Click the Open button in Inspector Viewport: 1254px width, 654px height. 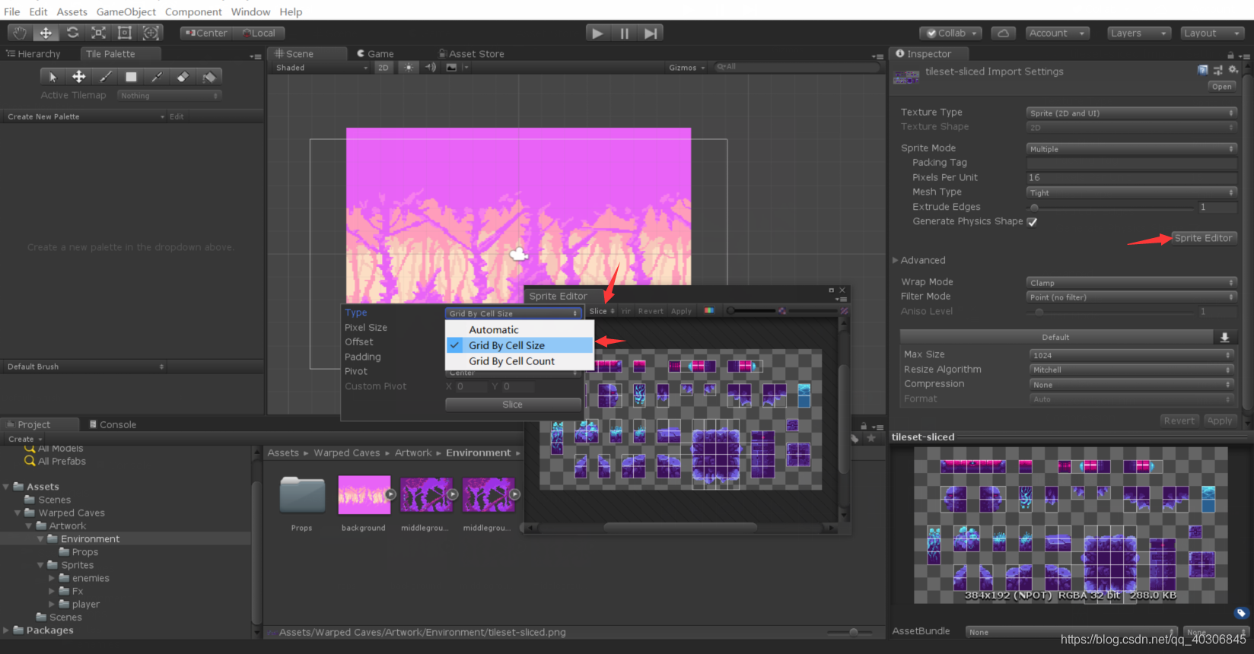click(1222, 87)
